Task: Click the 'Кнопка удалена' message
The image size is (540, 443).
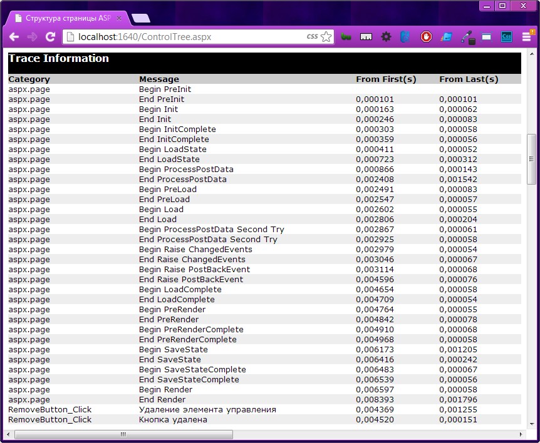Action: click(x=174, y=420)
